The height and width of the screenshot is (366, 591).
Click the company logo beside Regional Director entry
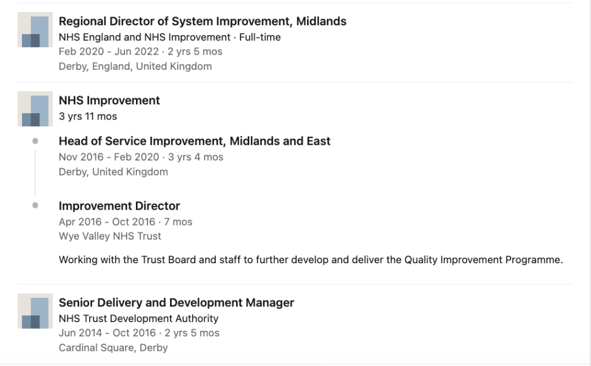(x=35, y=30)
